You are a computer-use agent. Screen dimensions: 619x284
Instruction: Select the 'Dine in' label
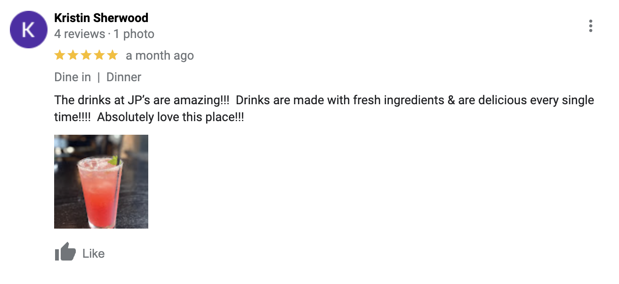[72, 77]
